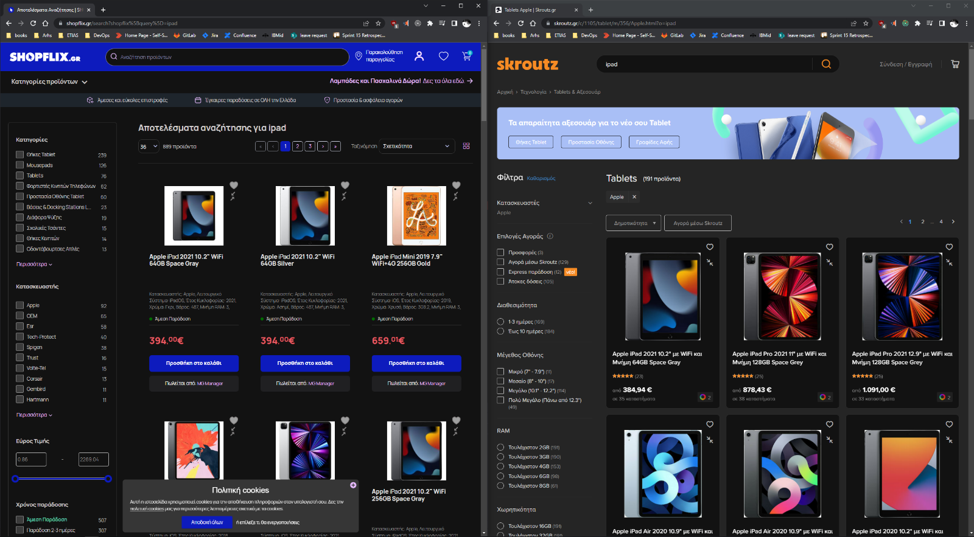Go to next results page arrow on Skroutz
Screen dimensions: 974x537
coord(953,221)
